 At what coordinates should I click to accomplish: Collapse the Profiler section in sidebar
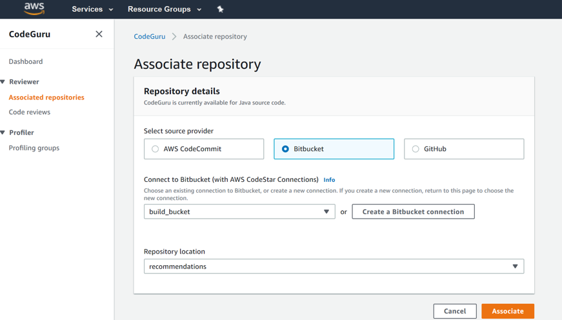coord(3,132)
